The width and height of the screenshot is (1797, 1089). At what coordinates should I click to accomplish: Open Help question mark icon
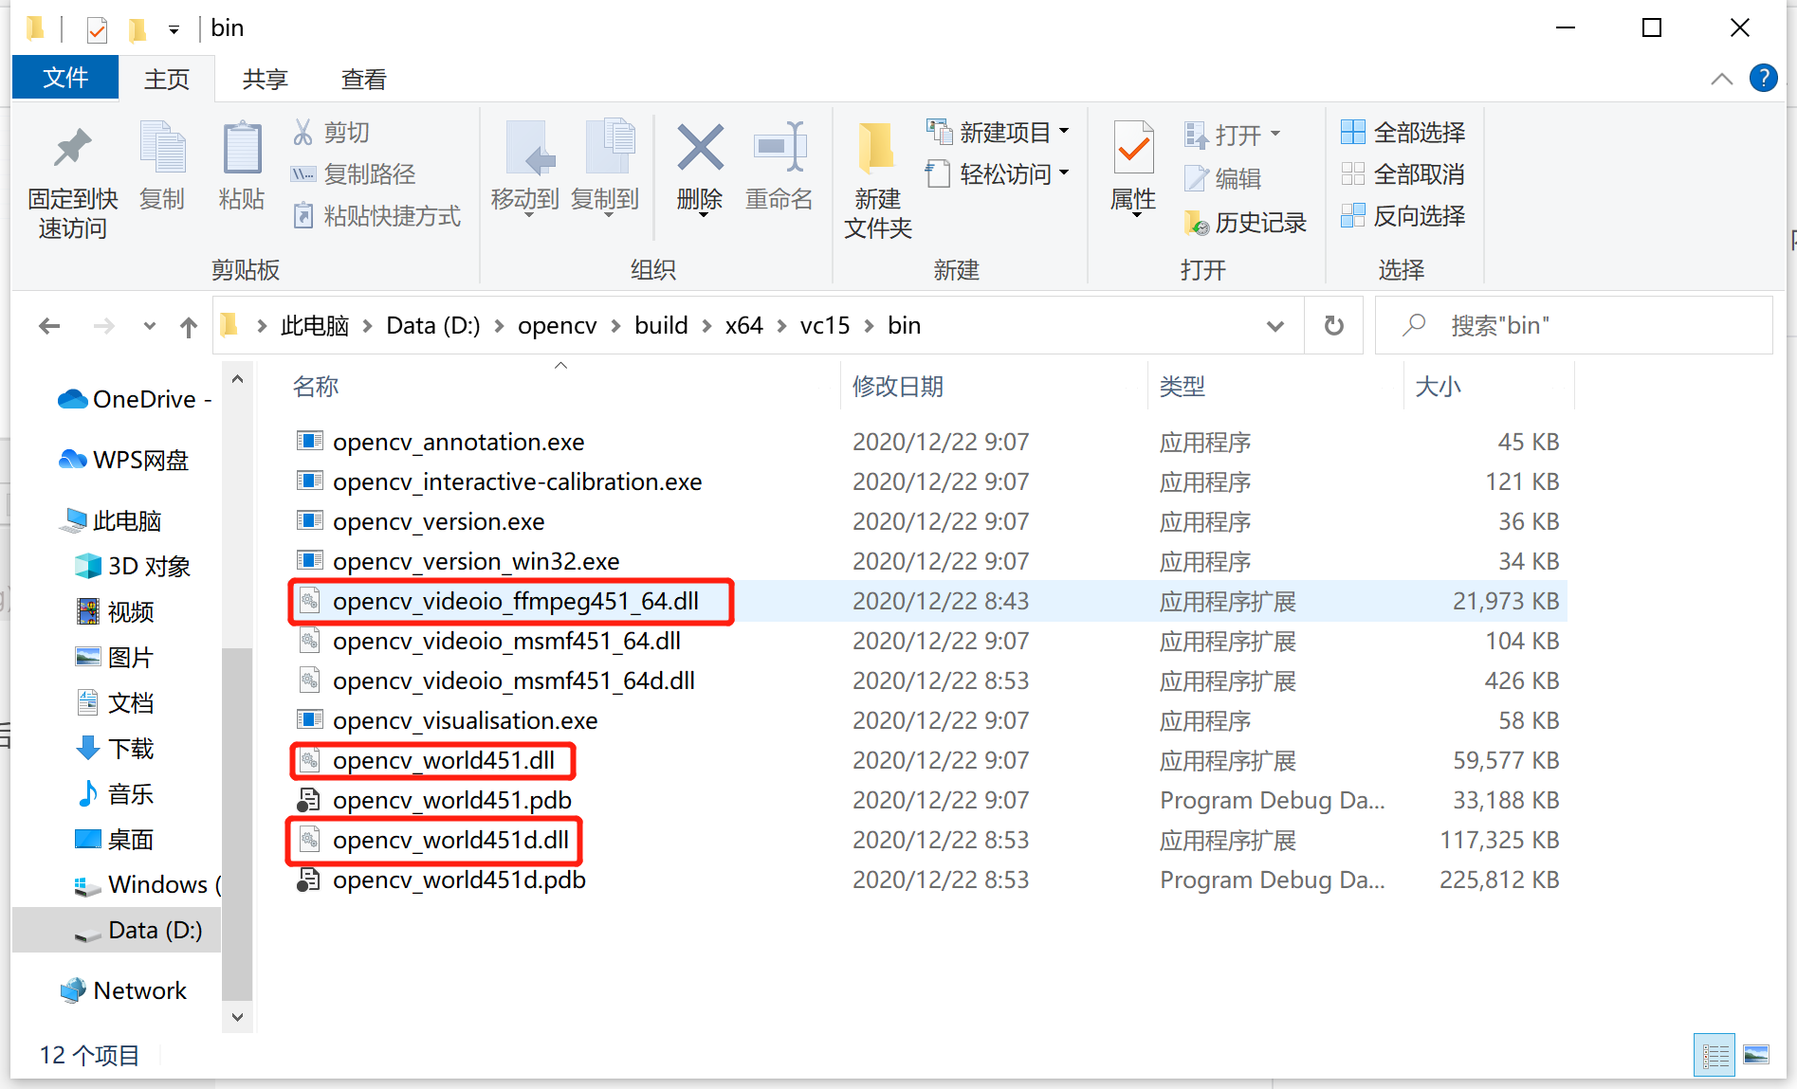pyautogui.click(x=1763, y=78)
